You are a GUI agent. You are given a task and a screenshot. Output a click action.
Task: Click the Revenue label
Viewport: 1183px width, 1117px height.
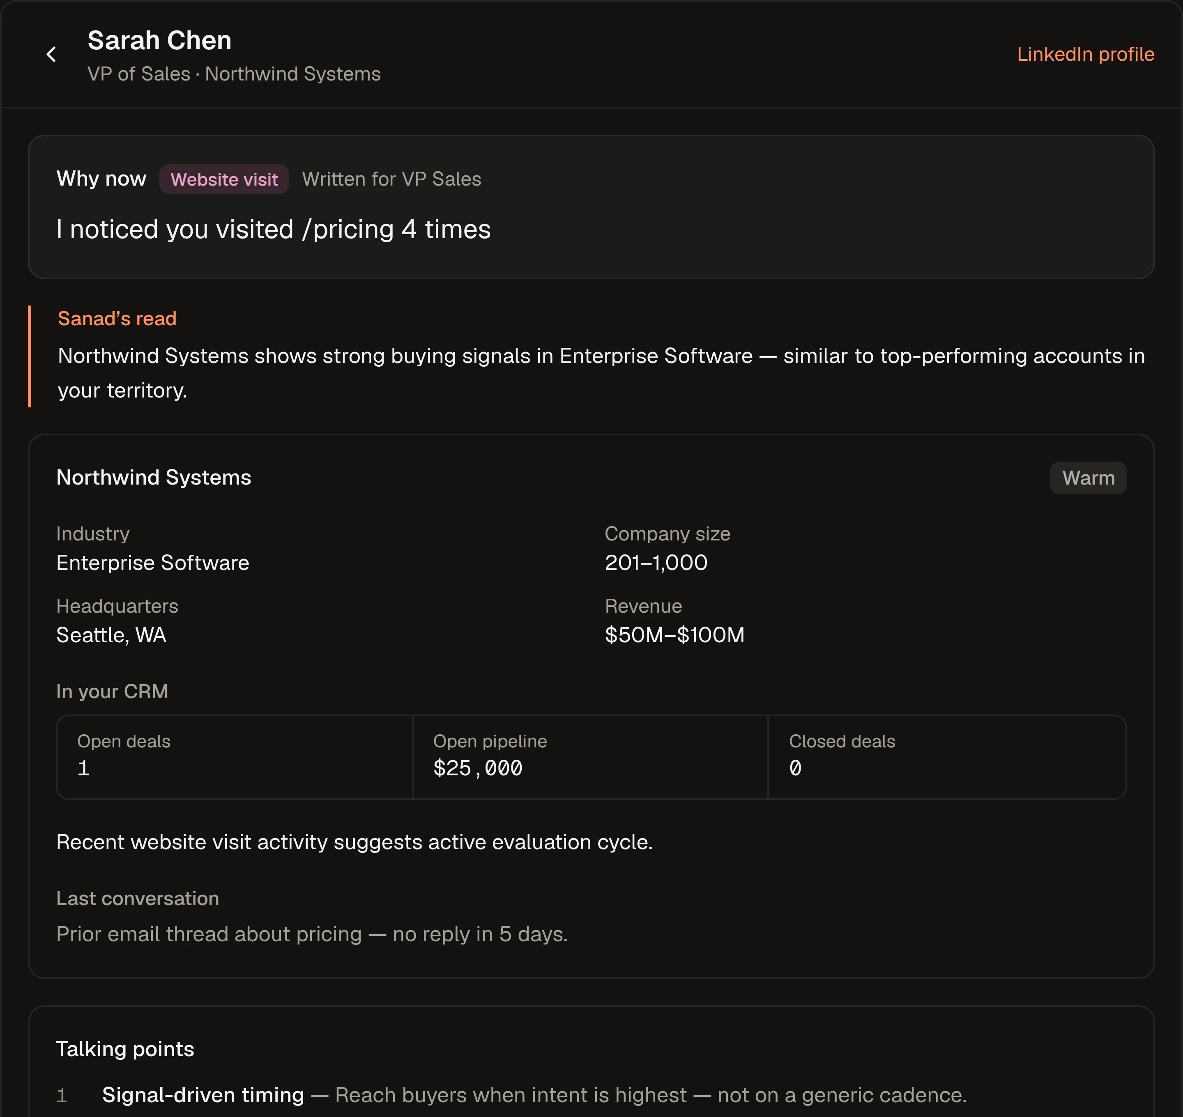click(x=643, y=606)
